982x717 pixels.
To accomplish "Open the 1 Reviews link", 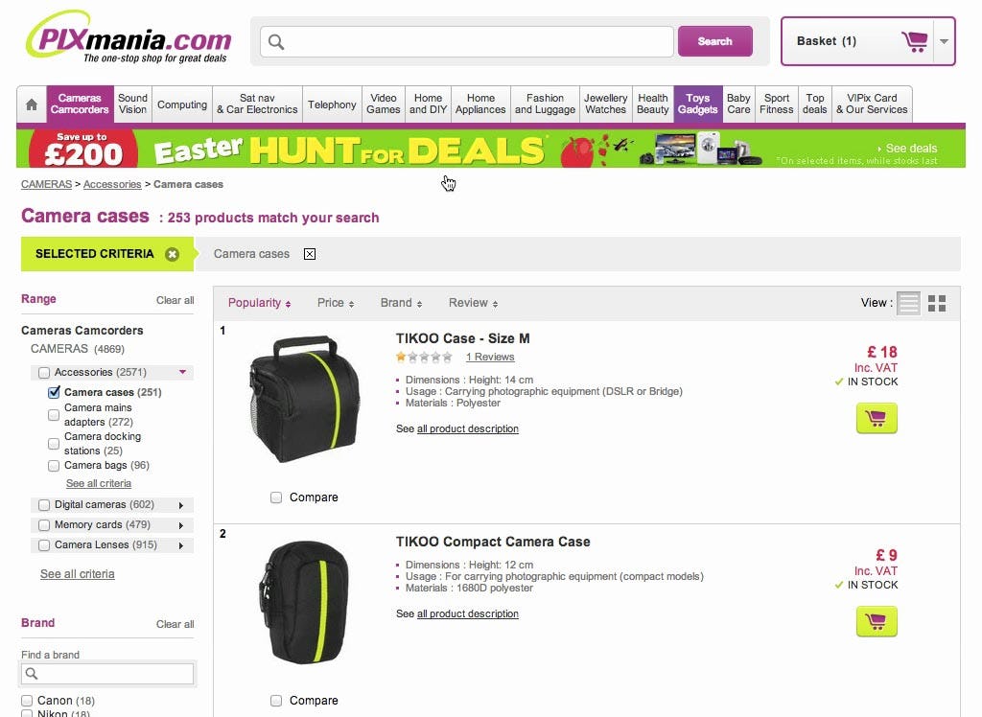I will pos(490,357).
